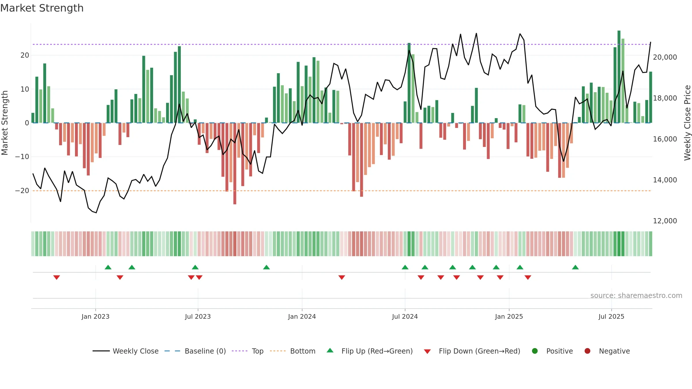692x389 pixels.
Task: Click the red Negative circle legend icon
Action: 587,351
